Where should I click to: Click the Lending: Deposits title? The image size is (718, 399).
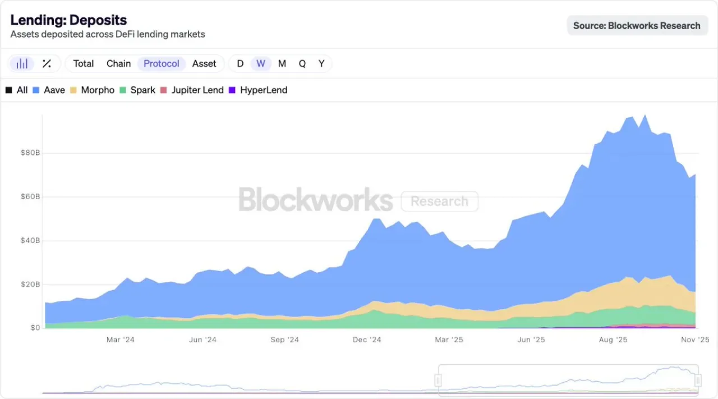coord(68,20)
